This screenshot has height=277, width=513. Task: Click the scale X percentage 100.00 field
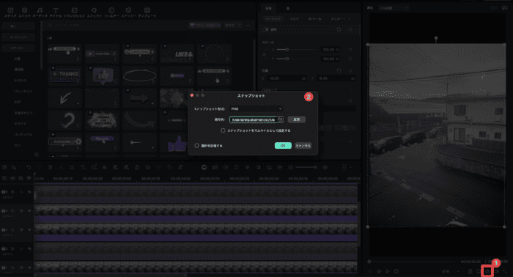331,50
